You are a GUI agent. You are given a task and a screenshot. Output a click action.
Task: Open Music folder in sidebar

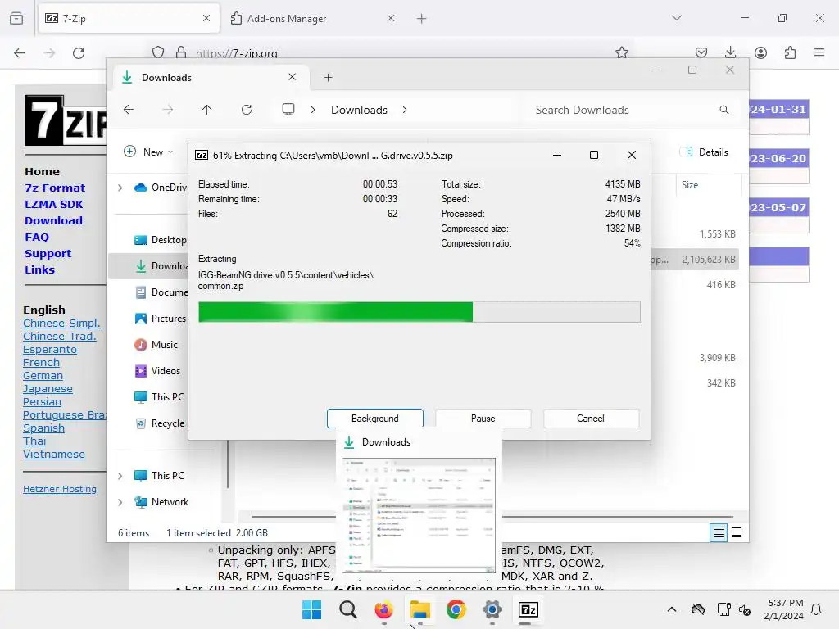click(156, 345)
